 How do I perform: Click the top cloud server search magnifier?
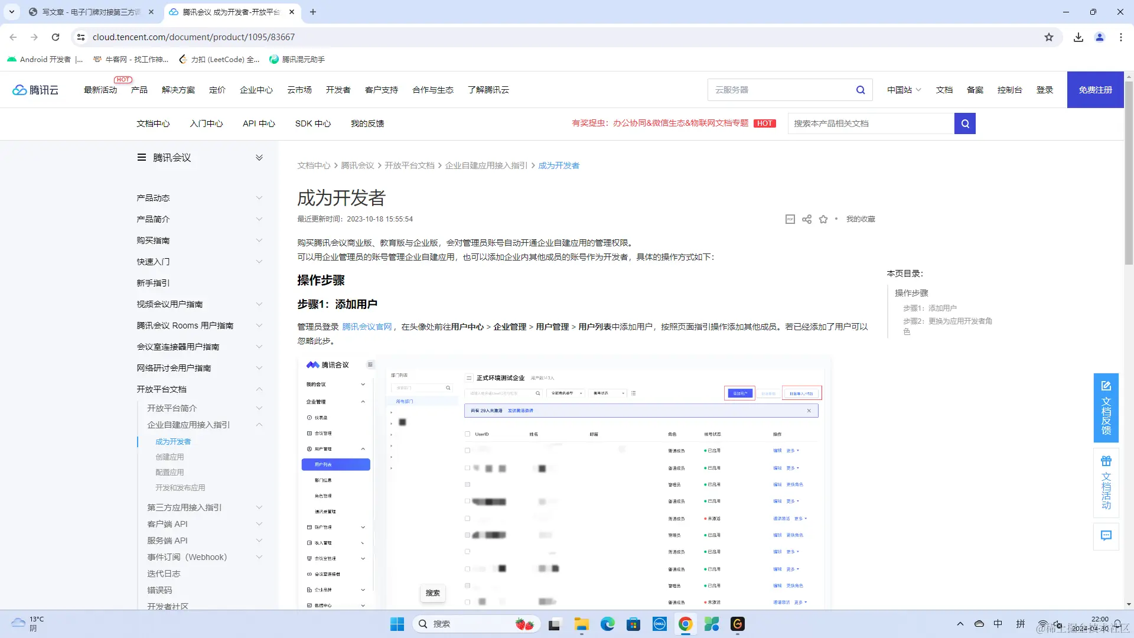pos(861,90)
